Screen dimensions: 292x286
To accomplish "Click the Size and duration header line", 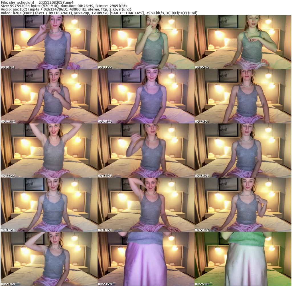I will tap(64, 6).
